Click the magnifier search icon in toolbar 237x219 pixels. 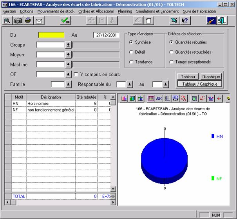7,20
